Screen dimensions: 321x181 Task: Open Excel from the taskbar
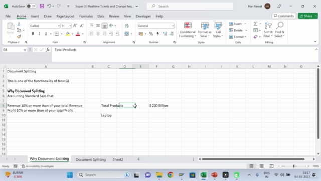(x=203, y=175)
